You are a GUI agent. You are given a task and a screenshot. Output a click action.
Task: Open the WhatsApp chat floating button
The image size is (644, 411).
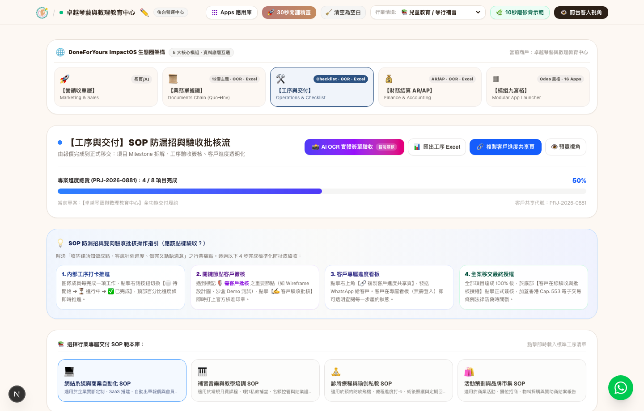(x=621, y=388)
